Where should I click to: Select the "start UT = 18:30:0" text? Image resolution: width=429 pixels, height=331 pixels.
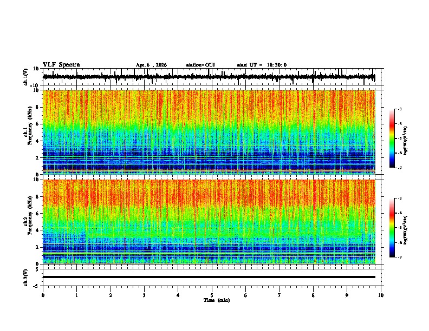(262, 65)
